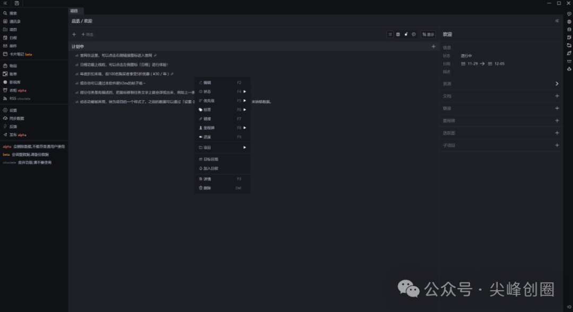Click the plus icon left of 筛选
This screenshot has height=312, width=573.
click(74, 34)
